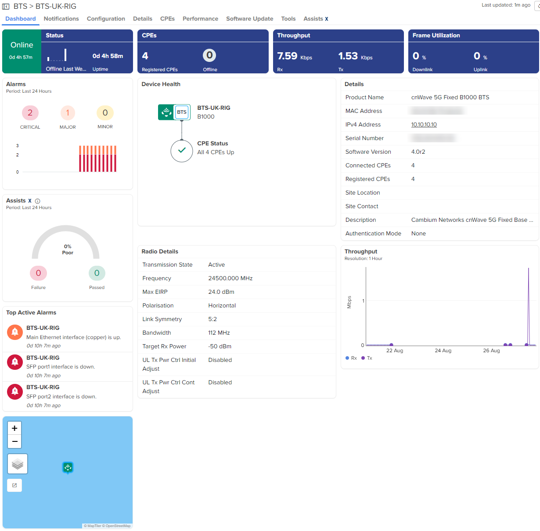Click the Online status tile
Viewport: 540px width, 531px height.
22,51
